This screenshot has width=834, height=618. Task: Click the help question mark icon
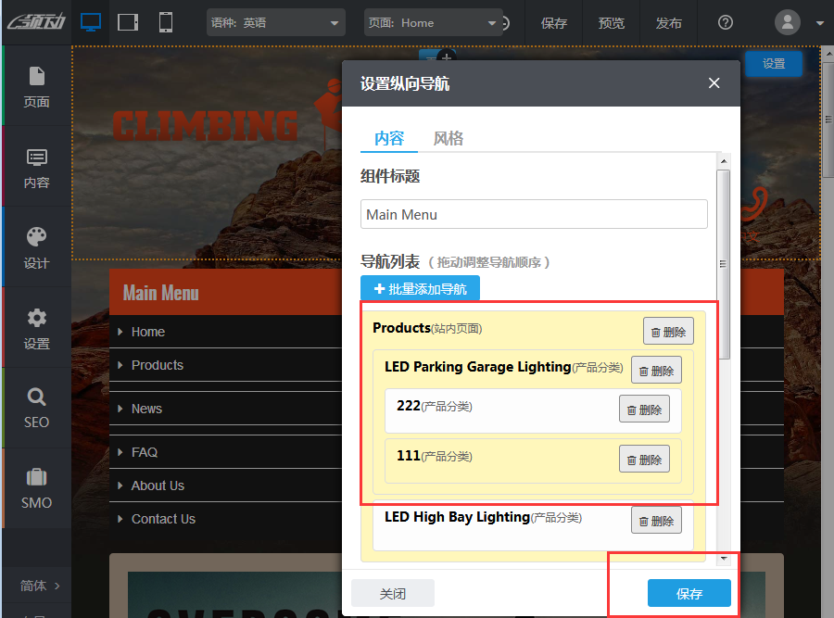click(x=726, y=23)
